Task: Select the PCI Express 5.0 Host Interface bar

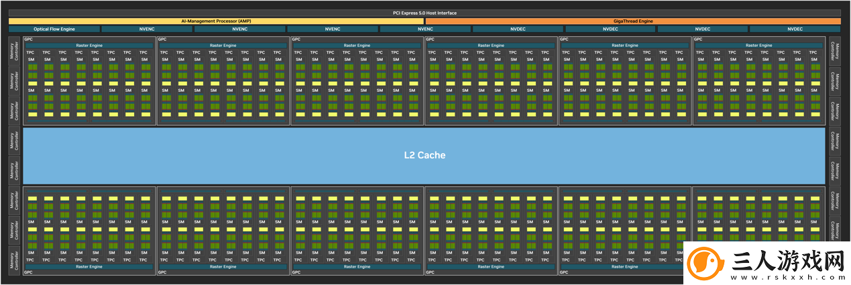Action: pos(425,13)
